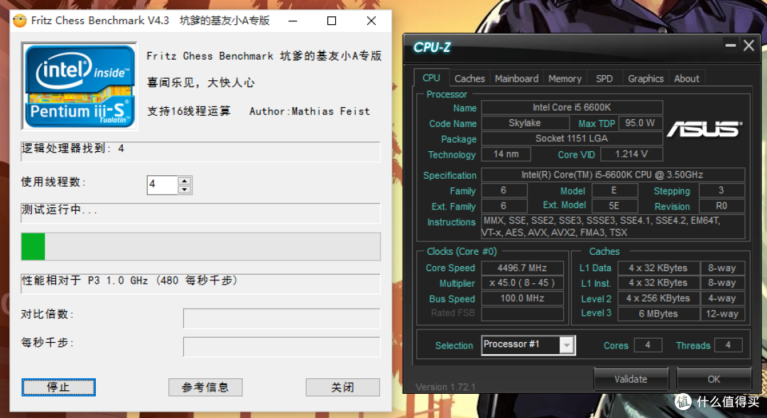Close the Fritz Chess Benchmark window
This screenshot has width=767, height=418.
(x=371, y=21)
